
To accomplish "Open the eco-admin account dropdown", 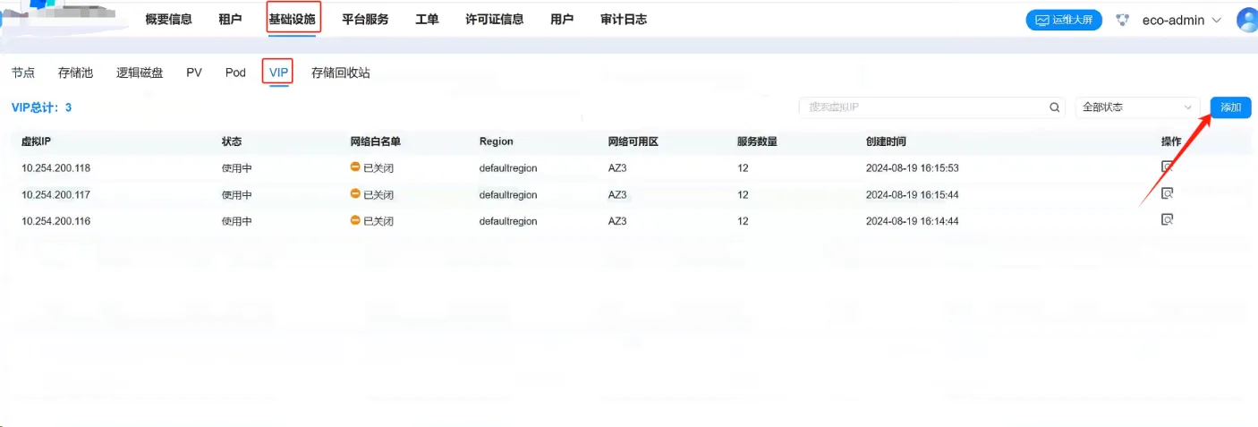I will coord(1181,20).
